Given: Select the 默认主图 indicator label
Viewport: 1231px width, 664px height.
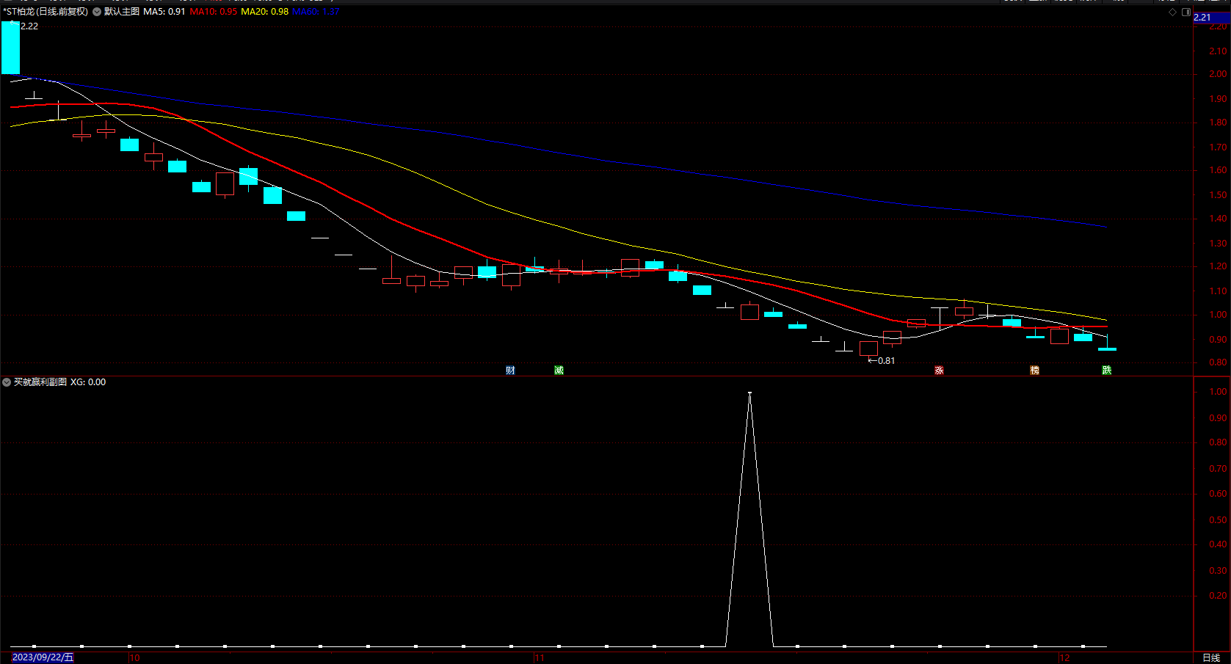Looking at the screenshot, I should (122, 12).
